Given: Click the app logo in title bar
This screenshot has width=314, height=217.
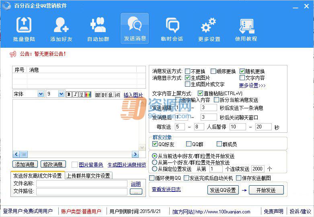Looking at the screenshot, I should click(x=6, y=6).
